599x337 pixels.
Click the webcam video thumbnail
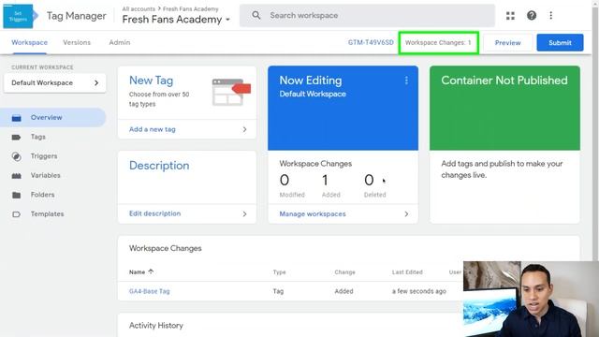[x=531, y=300]
